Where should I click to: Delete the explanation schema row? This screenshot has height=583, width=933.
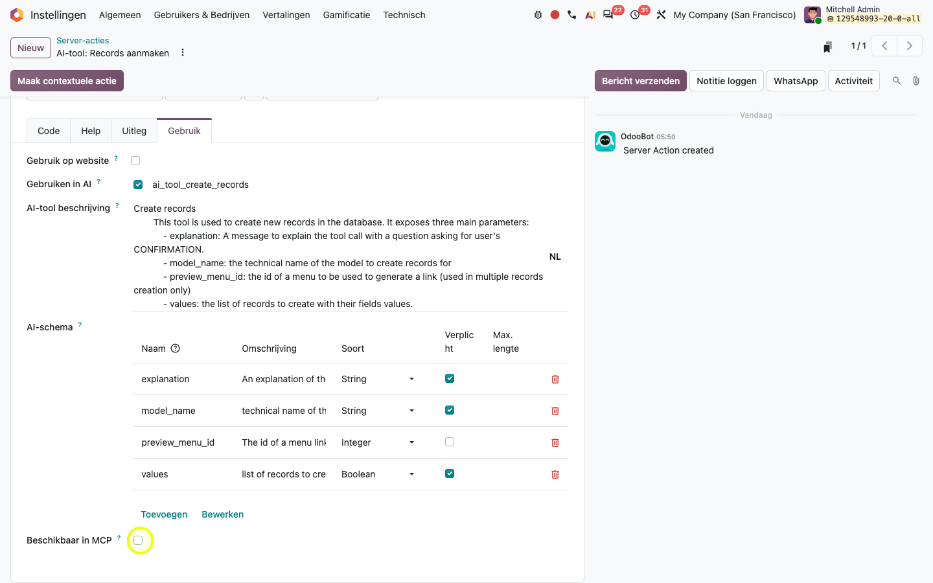(x=555, y=379)
